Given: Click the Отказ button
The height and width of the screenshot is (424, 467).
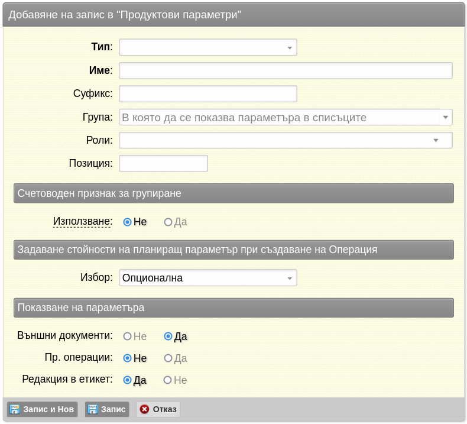Looking at the screenshot, I should [x=158, y=409].
